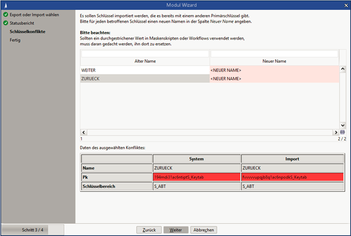This screenshot has width=351, height=236.
Task: Select the Fertig step in the sidebar
Action: coord(15,40)
